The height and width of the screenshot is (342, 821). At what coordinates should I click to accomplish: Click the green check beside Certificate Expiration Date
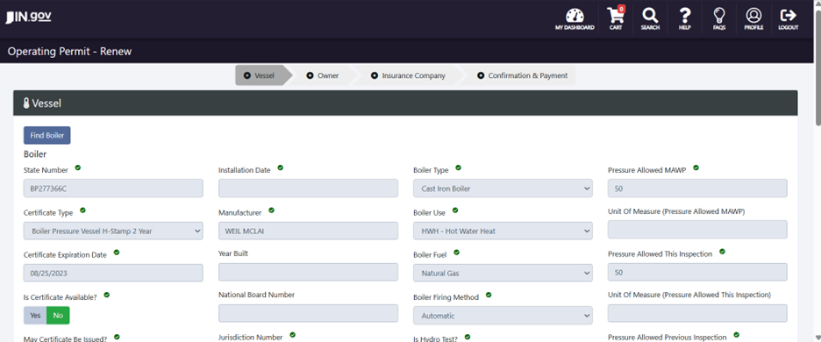(x=117, y=252)
